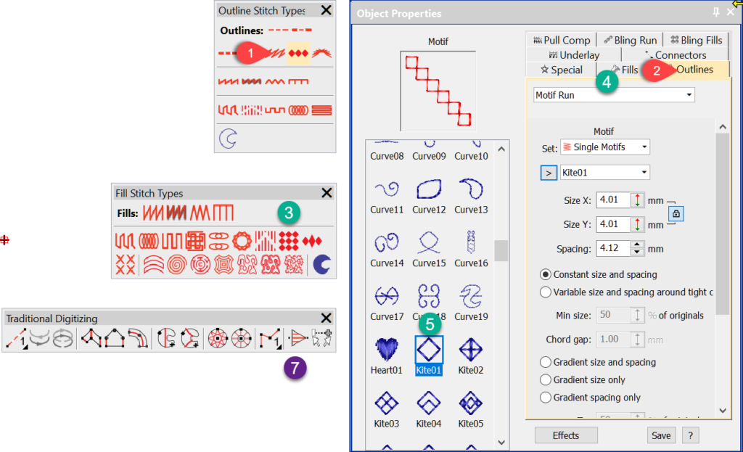Select the highlighted Motif Run outline stitch
The image size is (743, 452).
point(298,53)
